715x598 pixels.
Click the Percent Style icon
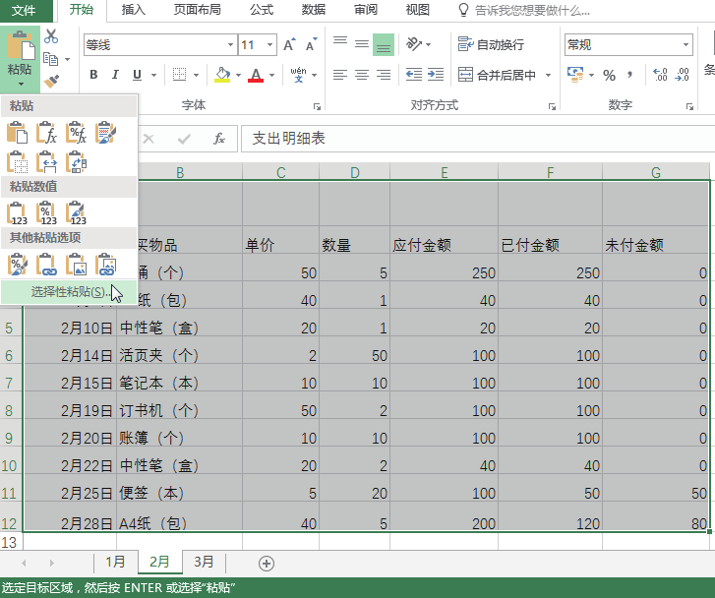pyautogui.click(x=609, y=75)
